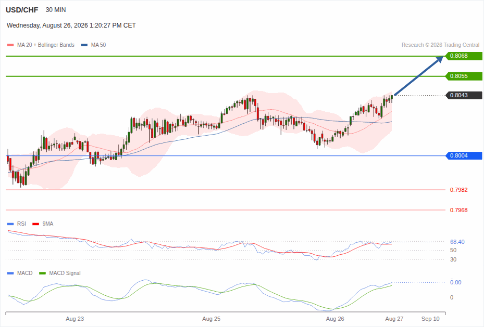484x327 pixels.
Task: Click the Aug 27 date axis label
Action: tap(394, 319)
